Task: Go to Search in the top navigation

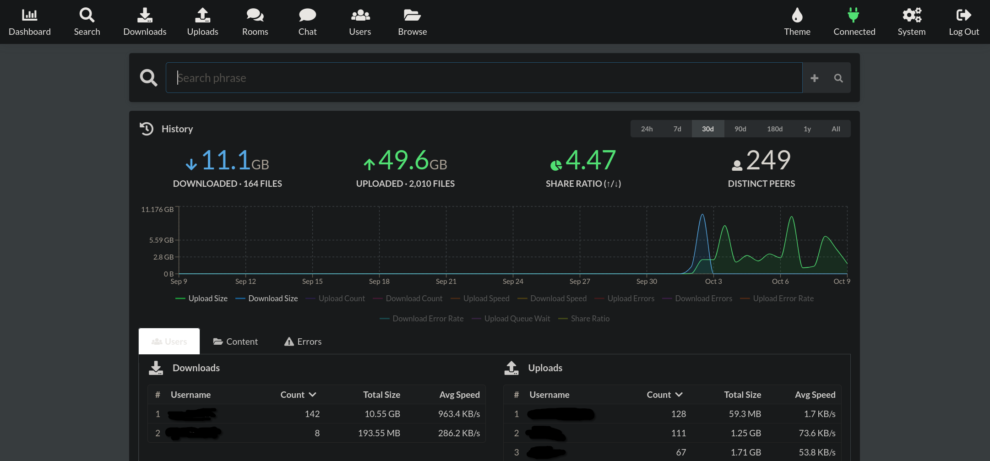Action: point(87,22)
